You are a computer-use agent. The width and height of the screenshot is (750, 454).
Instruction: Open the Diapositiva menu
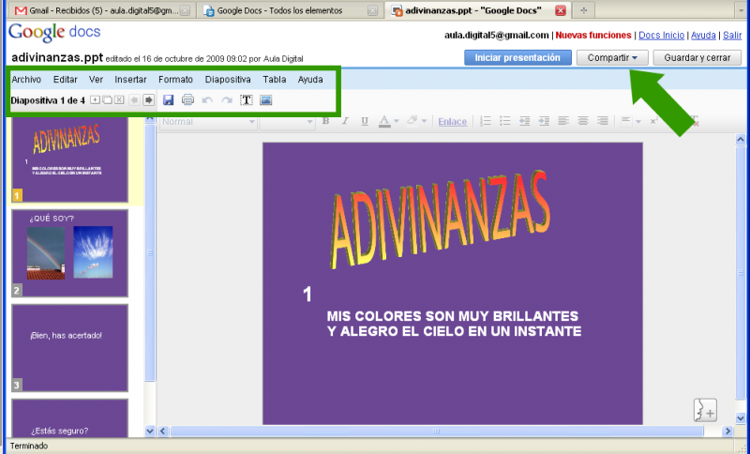tap(228, 80)
